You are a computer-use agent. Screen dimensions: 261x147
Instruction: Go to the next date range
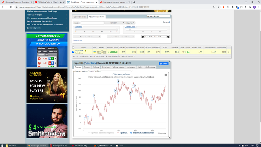168,37
